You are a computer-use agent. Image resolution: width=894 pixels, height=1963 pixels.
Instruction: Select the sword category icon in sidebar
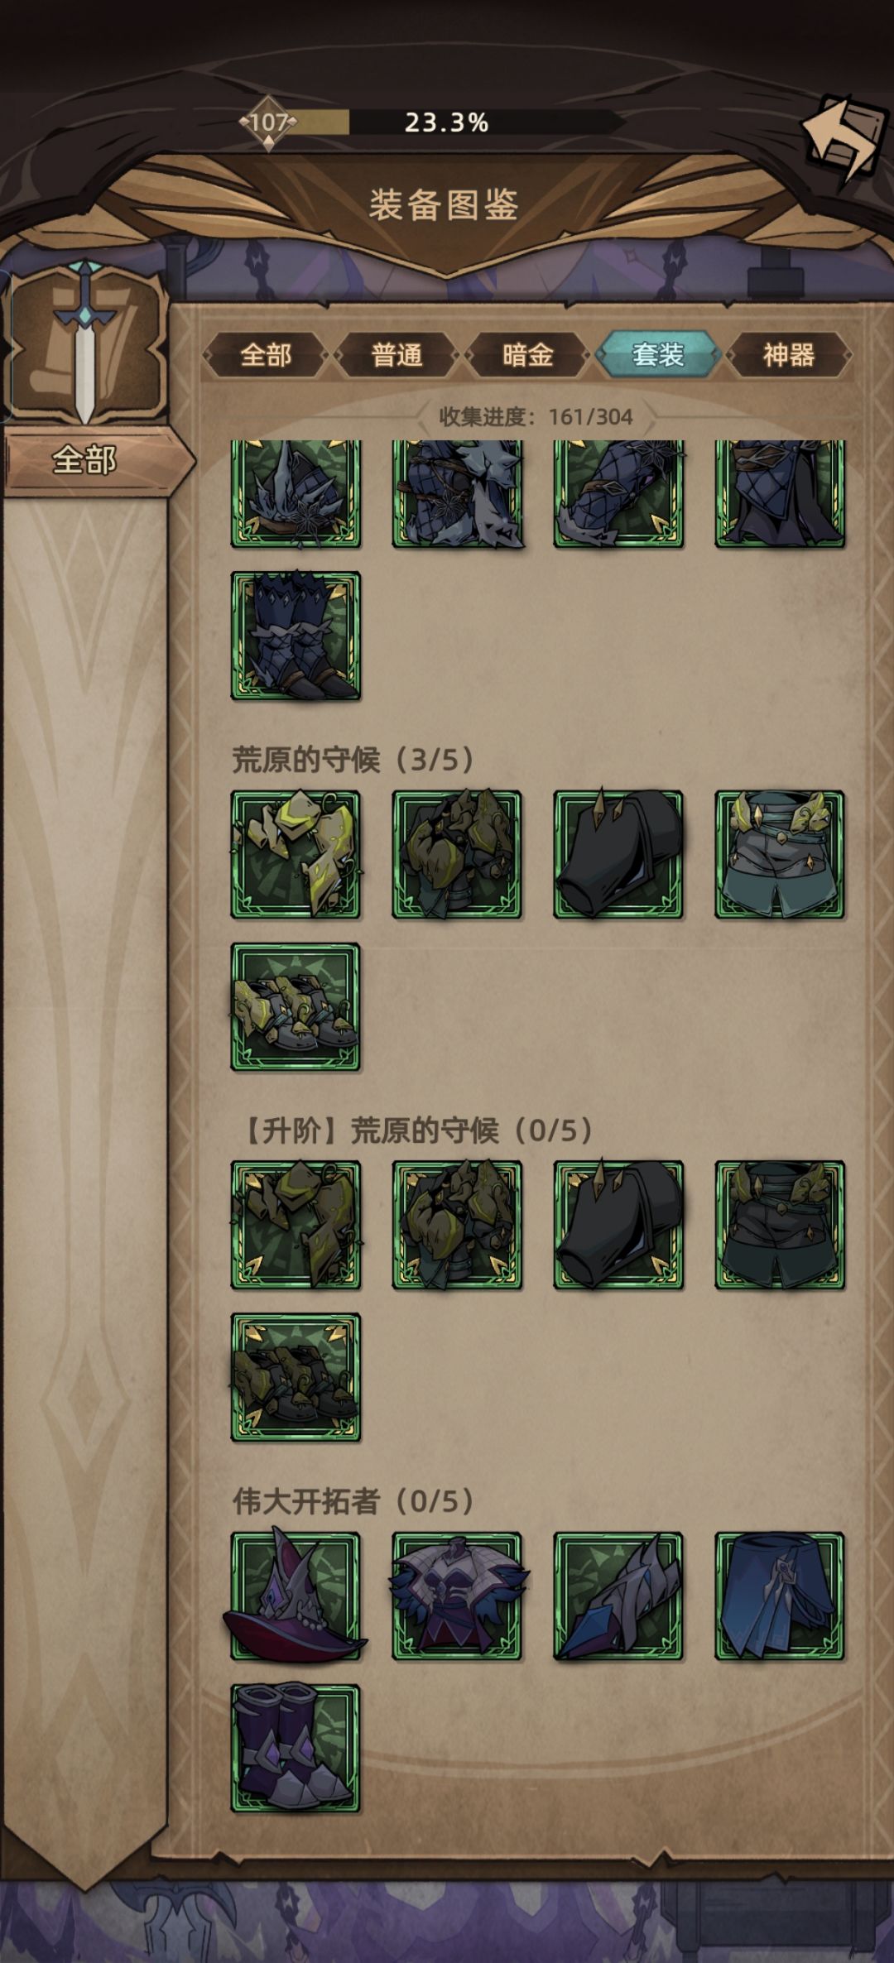pyautogui.click(x=84, y=343)
